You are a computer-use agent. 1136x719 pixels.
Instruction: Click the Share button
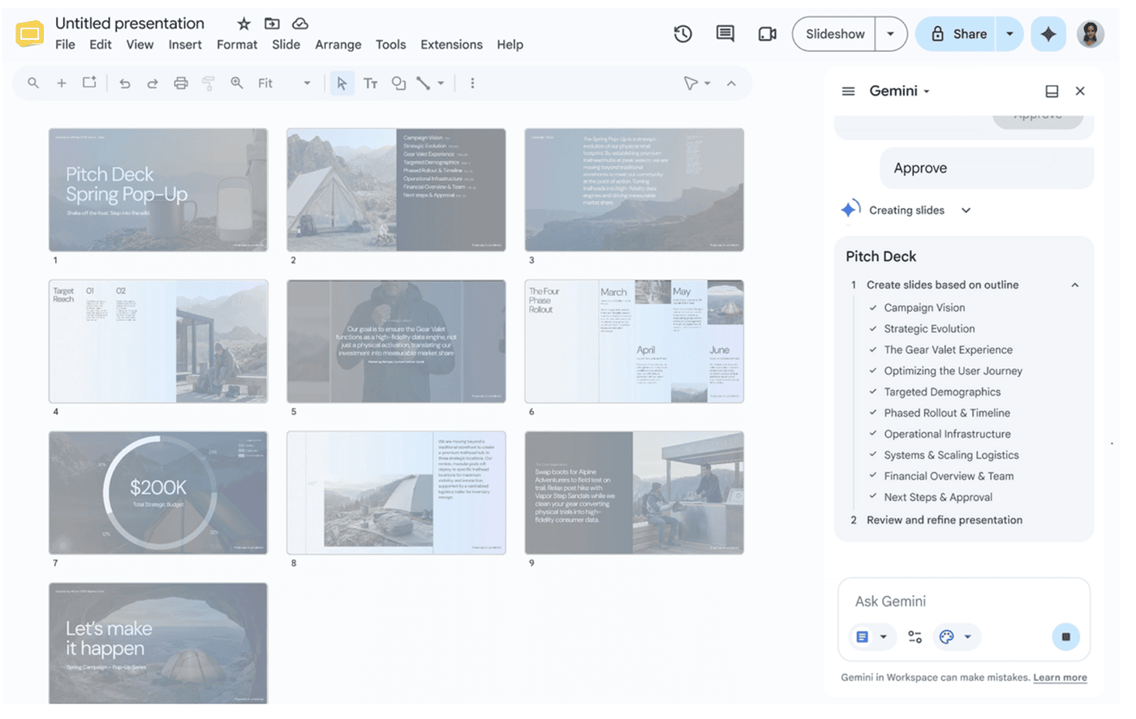[x=957, y=34]
